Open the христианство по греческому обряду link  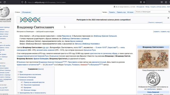(104, 53)
